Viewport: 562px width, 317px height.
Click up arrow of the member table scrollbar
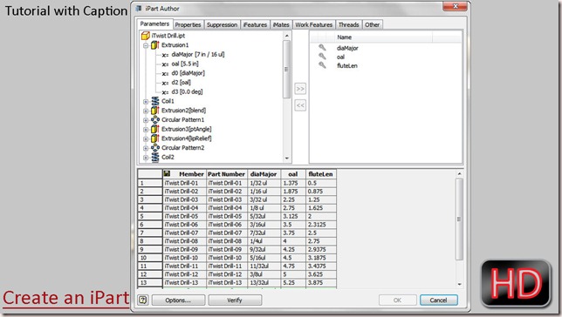click(x=460, y=173)
